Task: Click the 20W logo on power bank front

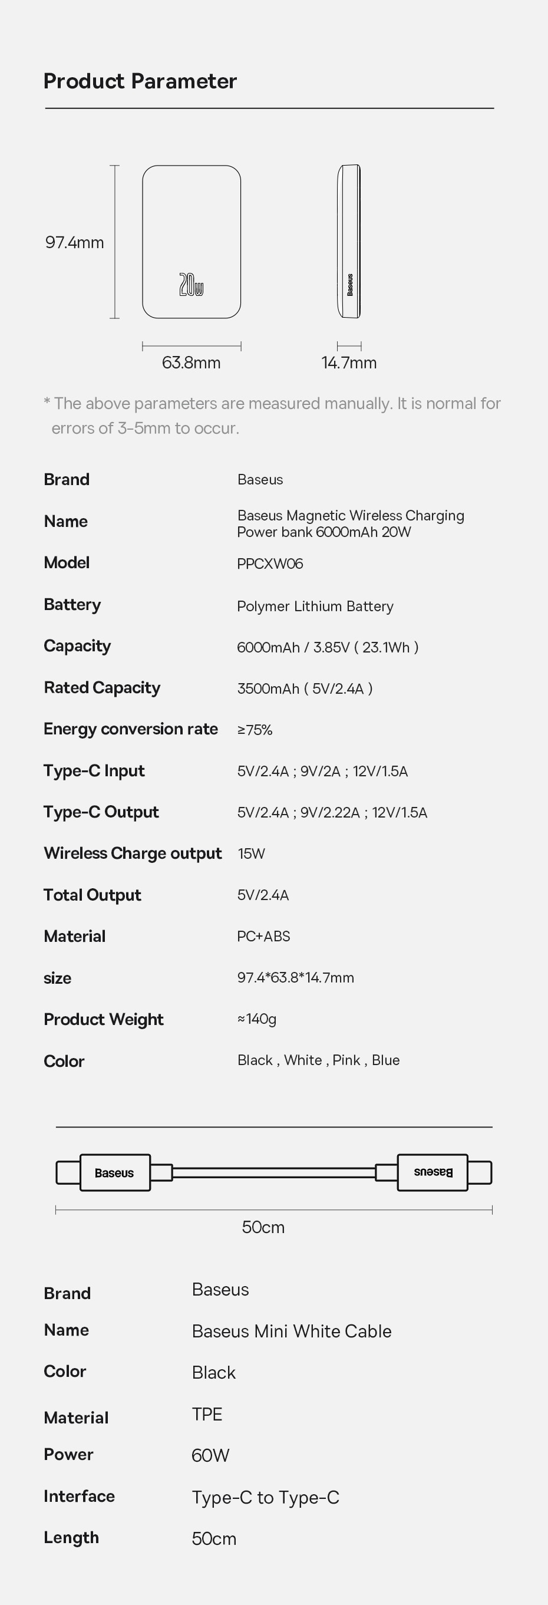Action: pyautogui.click(x=191, y=284)
